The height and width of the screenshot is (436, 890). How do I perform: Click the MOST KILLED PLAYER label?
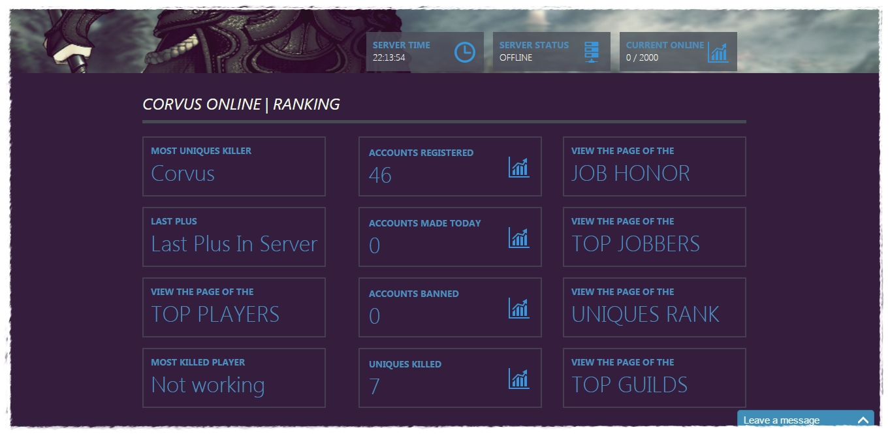198,362
